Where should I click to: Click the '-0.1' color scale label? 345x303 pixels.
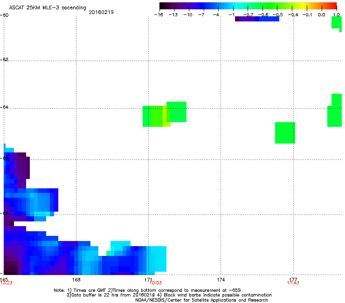pyautogui.click(x=307, y=15)
